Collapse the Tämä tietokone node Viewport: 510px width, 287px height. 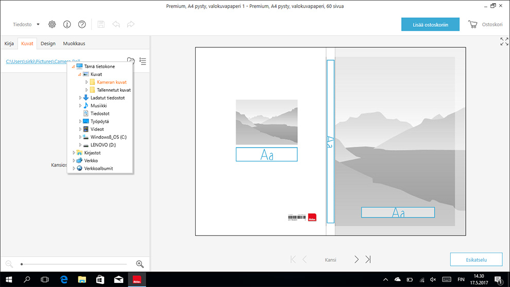pyautogui.click(x=73, y=66)
